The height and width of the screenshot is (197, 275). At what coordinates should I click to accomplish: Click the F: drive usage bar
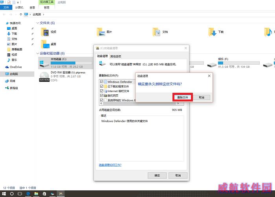click(239, 63)
